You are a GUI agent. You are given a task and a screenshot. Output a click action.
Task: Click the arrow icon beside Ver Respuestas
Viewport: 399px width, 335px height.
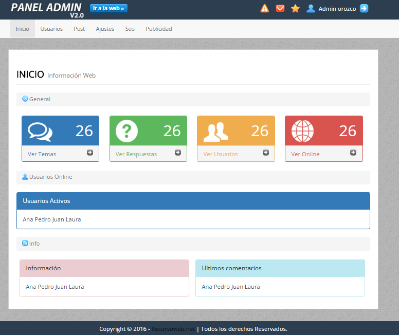pyautogui.click(x=178, y=153)
